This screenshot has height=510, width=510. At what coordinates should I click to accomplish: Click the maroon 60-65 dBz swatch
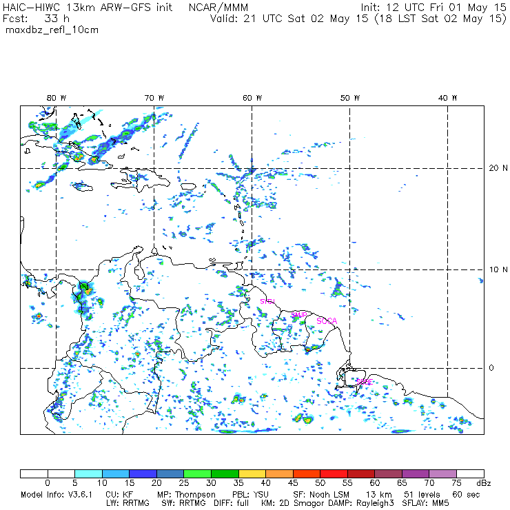(x=389, y=473)
